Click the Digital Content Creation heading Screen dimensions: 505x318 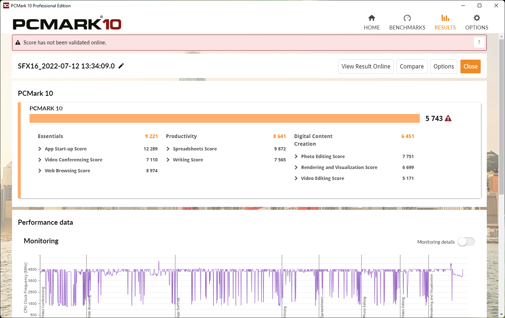click(313, 140)
